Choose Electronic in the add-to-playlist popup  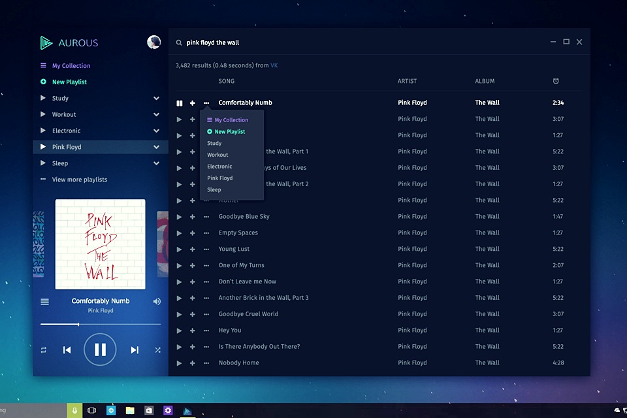coord(219,167)
